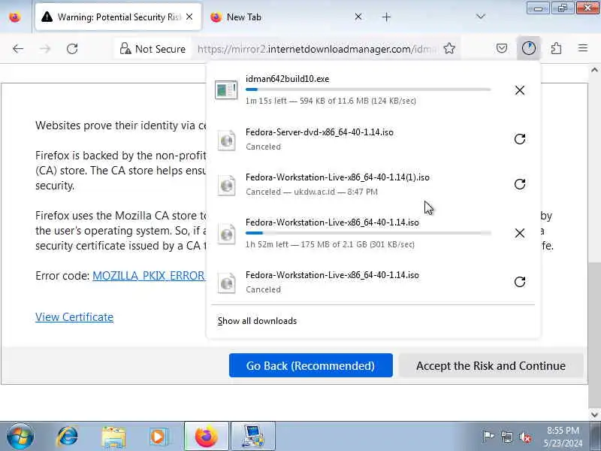
Task: Click the idman642build10.exe file name
Action: [x=288, y=79]
